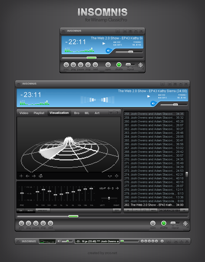205x262 pixels.
Task: Switch to the Video tab
Action: pyautogui.click(x=24, y=113)
